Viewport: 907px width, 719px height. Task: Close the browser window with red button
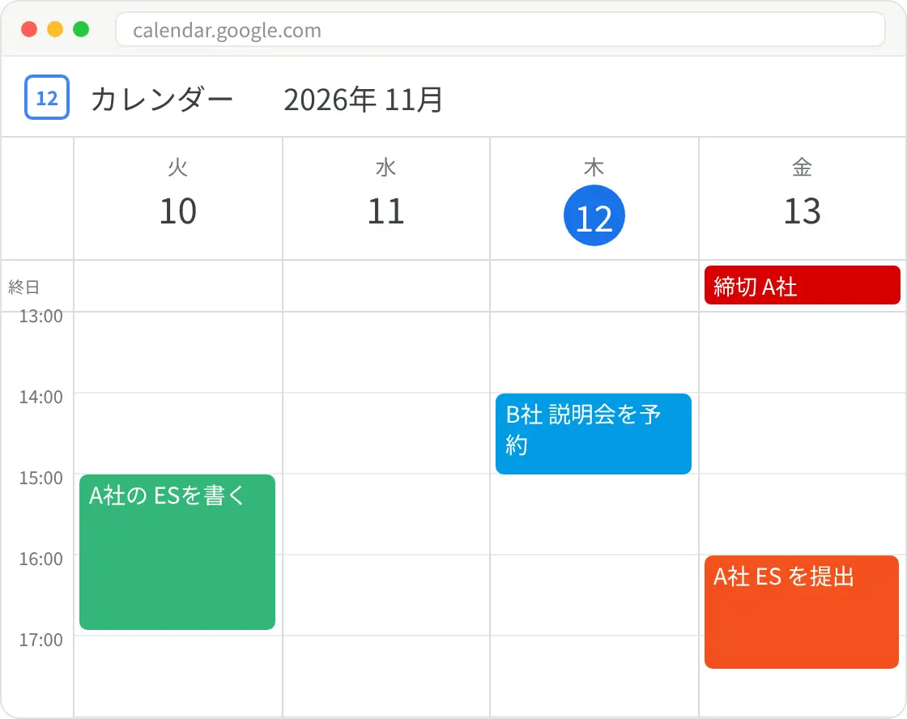pyautogui.click(x=29, y=29)
